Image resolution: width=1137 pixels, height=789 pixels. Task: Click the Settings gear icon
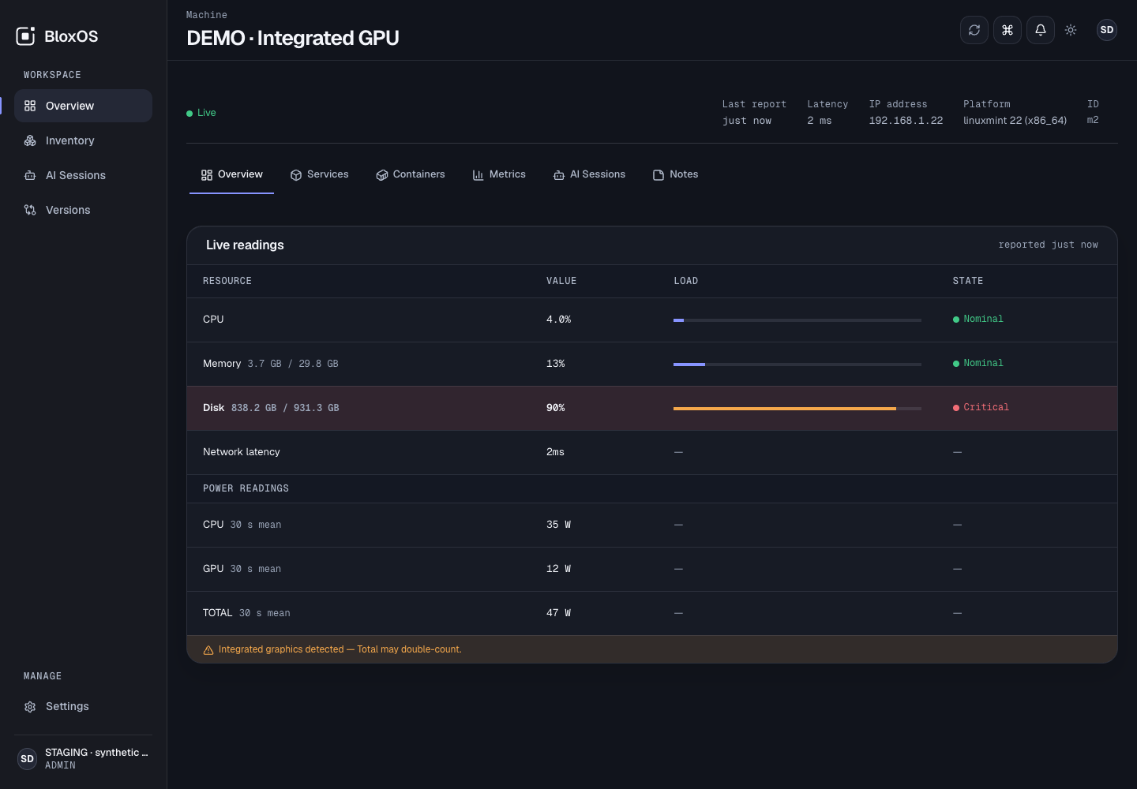click(30, 707)
